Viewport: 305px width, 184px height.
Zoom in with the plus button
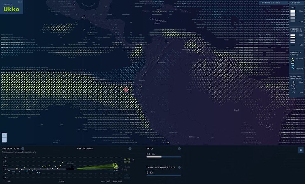(4, 135)
